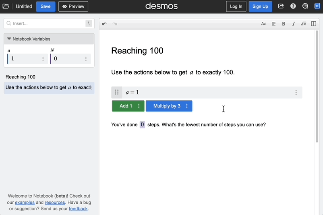Viewport: 323px width, 215px height.
Task: Click the undo arrow
Action: tap(105, 24)
